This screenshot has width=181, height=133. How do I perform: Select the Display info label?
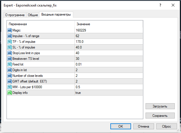(20, 93)
